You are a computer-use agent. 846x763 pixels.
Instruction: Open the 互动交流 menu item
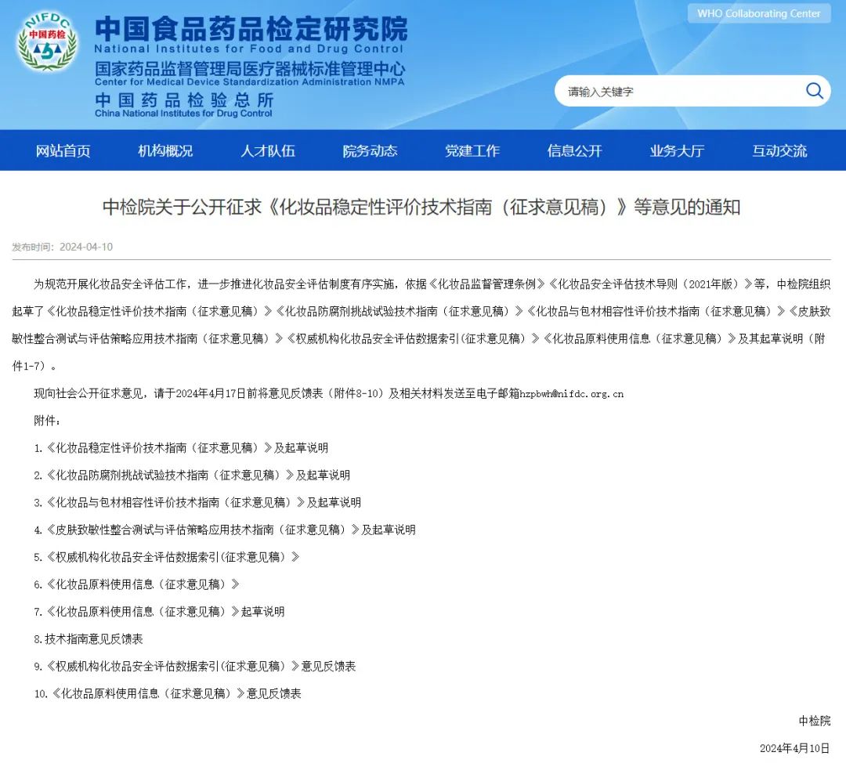tap(779, 150)
